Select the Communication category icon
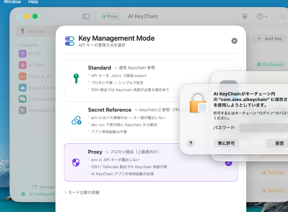 coord(23,99)
